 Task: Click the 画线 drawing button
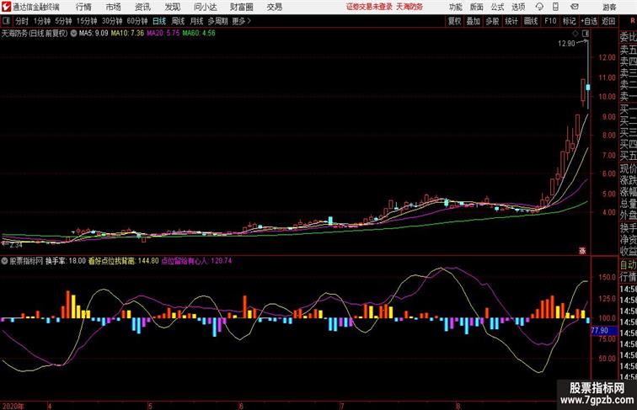click(531, 21)
